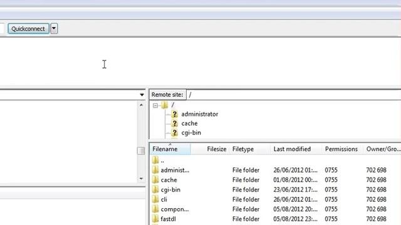401x225 pixels.
Task: Select the administrator folder in the remote tree
Action: pos(199,114)
